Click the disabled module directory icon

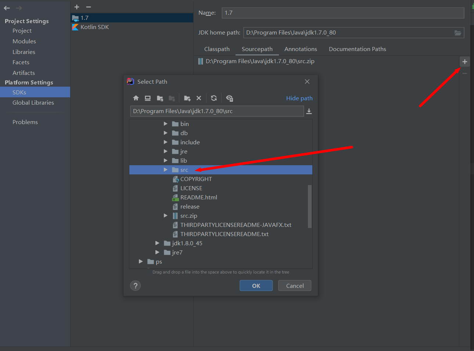[172, 98]
